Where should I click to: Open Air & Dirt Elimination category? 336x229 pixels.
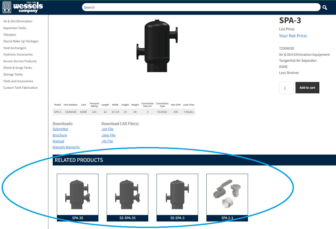tap(18, 21)
